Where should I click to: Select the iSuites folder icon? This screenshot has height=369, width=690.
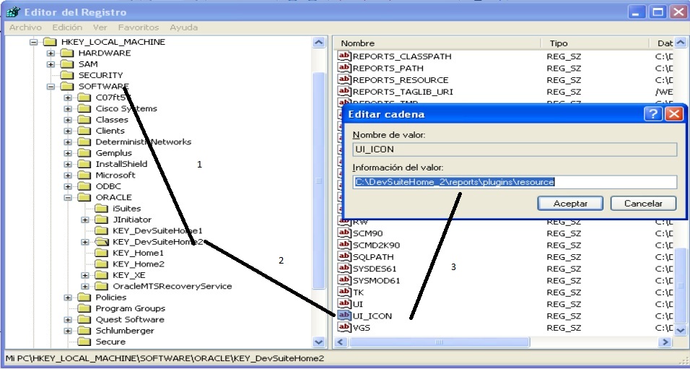coord(101,208)
